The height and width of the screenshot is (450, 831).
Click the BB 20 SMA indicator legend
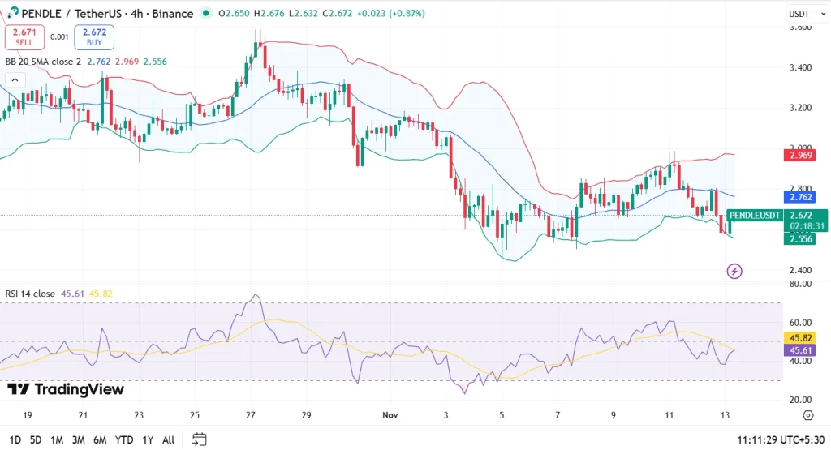pyautogui.click(x=42, y=62)
